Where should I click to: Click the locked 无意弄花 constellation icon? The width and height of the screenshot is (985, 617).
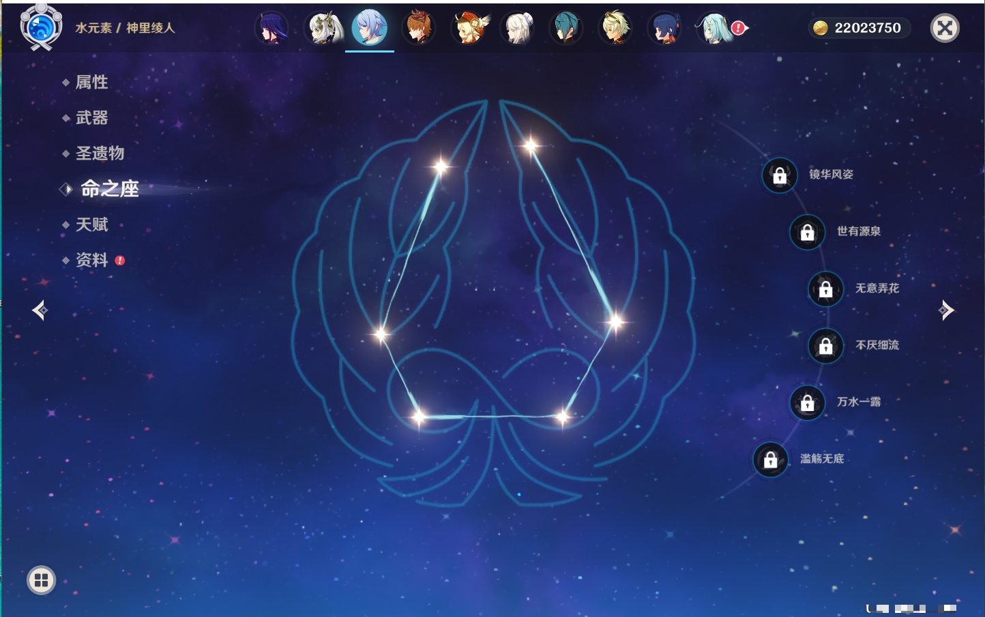(x=825, y=289)
